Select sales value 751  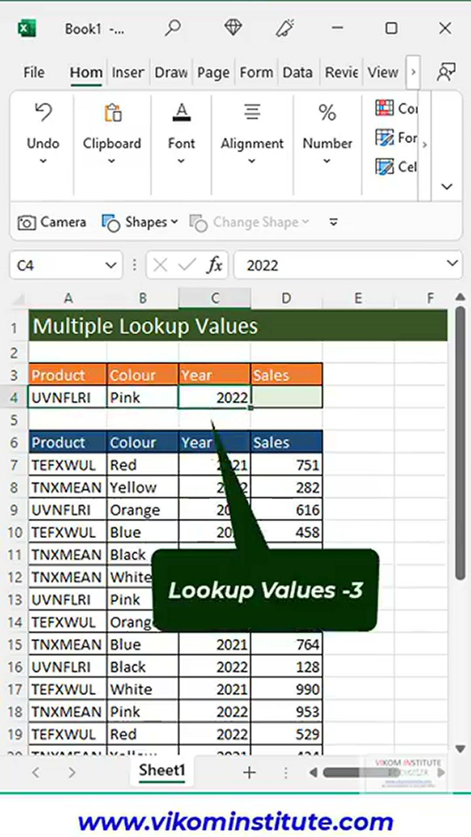pos(287,465)
